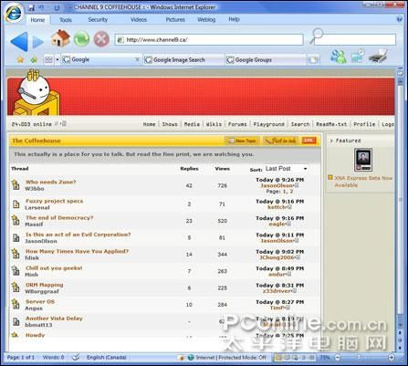
Task: Switch to the Google Groups tab
Action: [265, 59]
